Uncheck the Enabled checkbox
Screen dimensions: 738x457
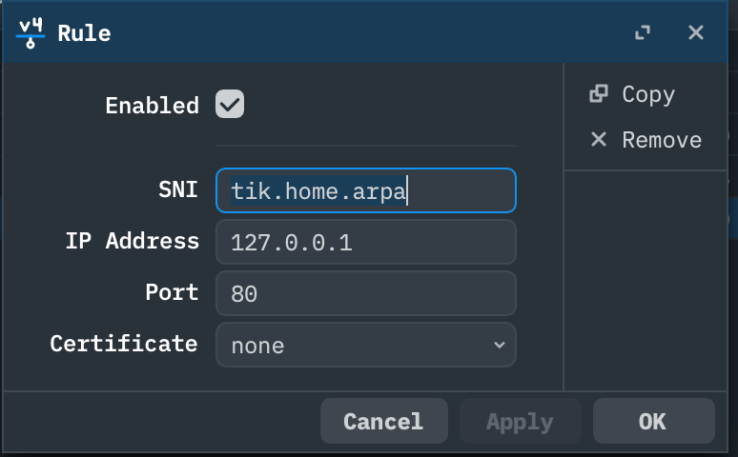tap(230, 105)
